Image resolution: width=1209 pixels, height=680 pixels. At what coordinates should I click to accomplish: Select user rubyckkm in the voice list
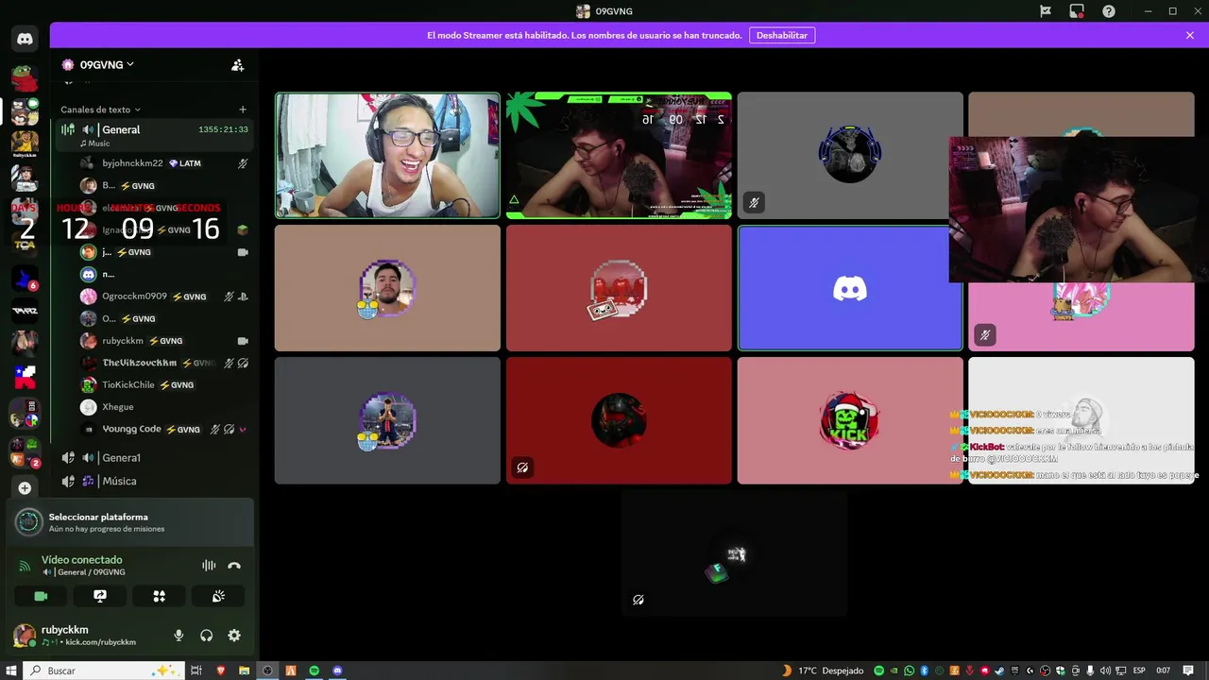[164, 341]
